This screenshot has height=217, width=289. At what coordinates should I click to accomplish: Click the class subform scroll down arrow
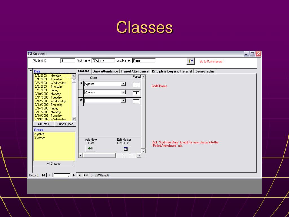coord(143,151)
